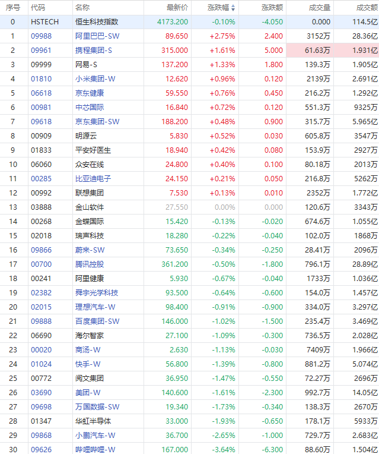The image size is (379, 454).
Task: Open 小鹏汽车-W stock name
Action: pyautogui.click(x=95, y=435)
